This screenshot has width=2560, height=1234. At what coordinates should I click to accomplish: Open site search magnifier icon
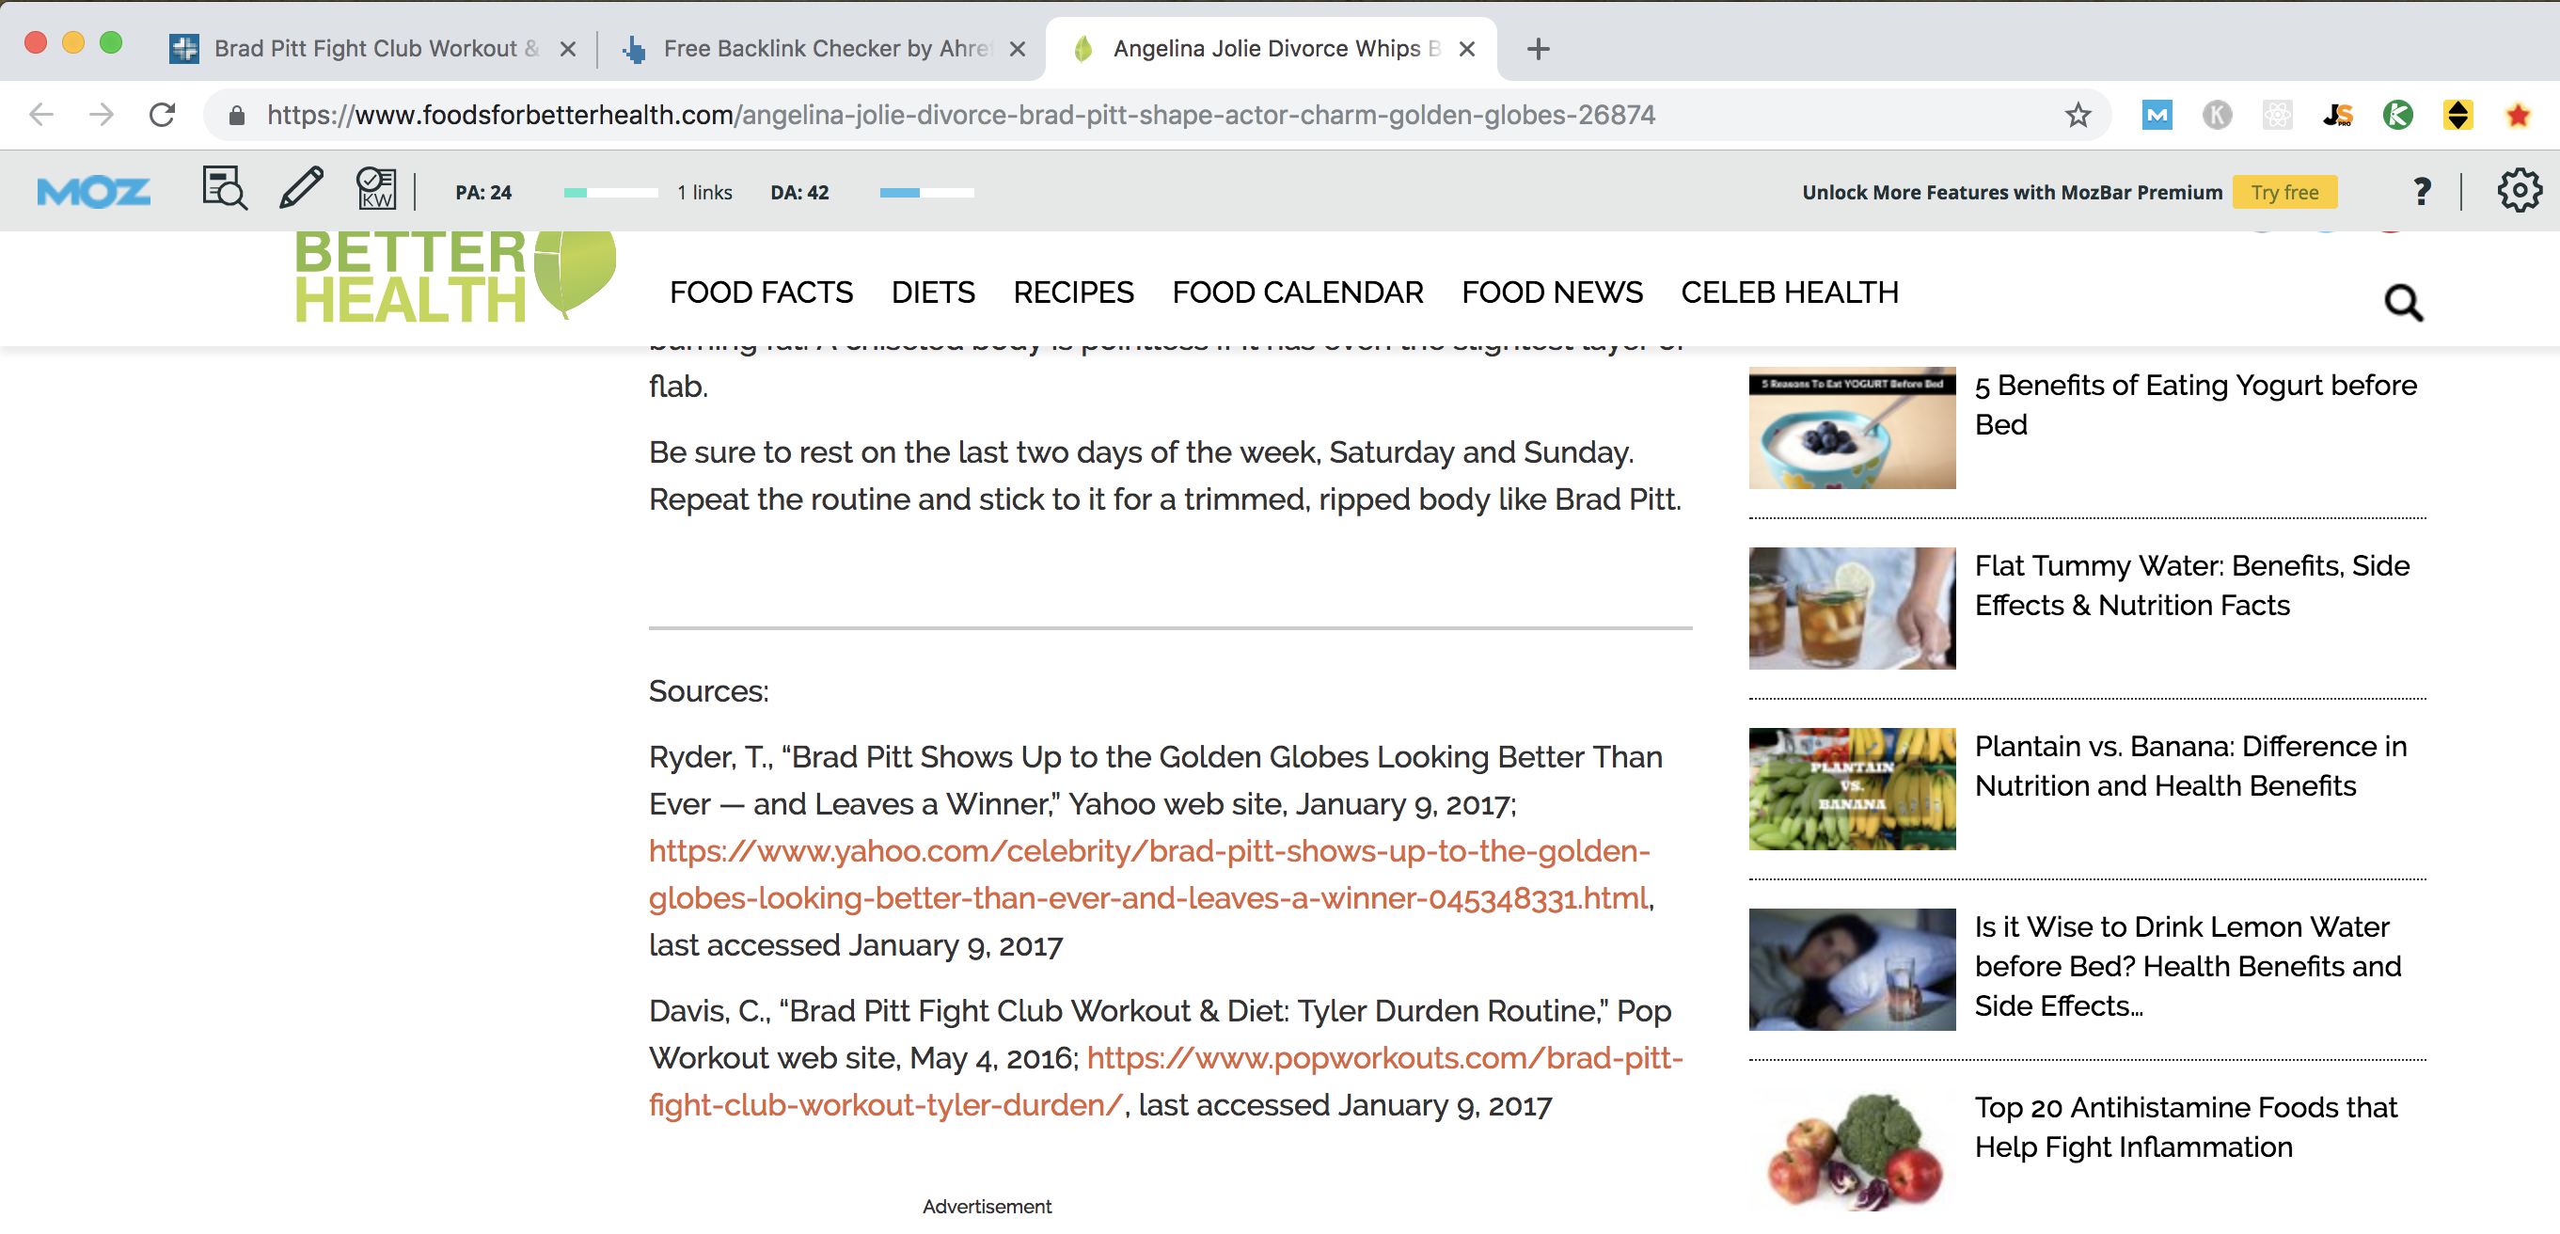2403,302
